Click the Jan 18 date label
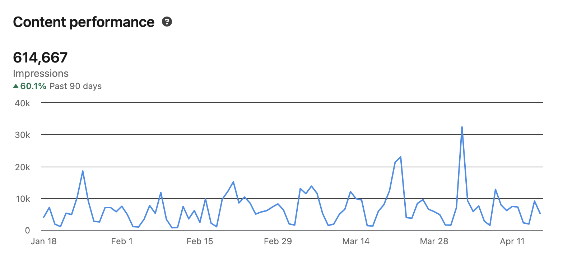The image size is (563, 260). point(43,241)
